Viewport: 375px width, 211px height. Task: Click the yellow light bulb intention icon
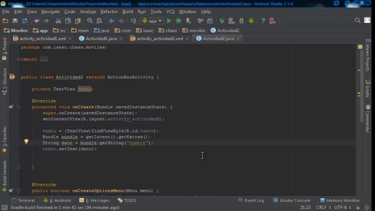(26, 141)
